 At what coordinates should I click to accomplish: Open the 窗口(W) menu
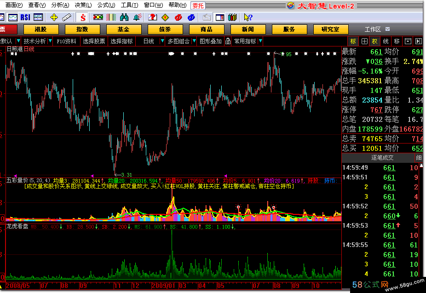pyautogui.click(x=153, y=5)
